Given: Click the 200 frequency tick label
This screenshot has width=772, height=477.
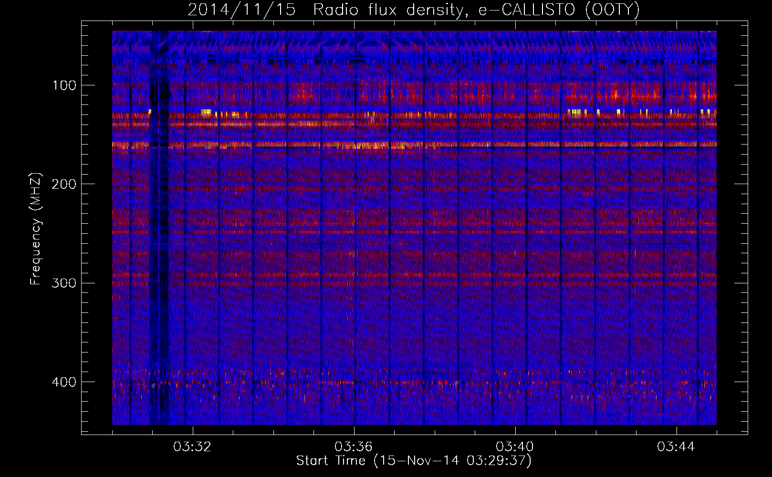Looking at the screenshot, I should 64,184.
